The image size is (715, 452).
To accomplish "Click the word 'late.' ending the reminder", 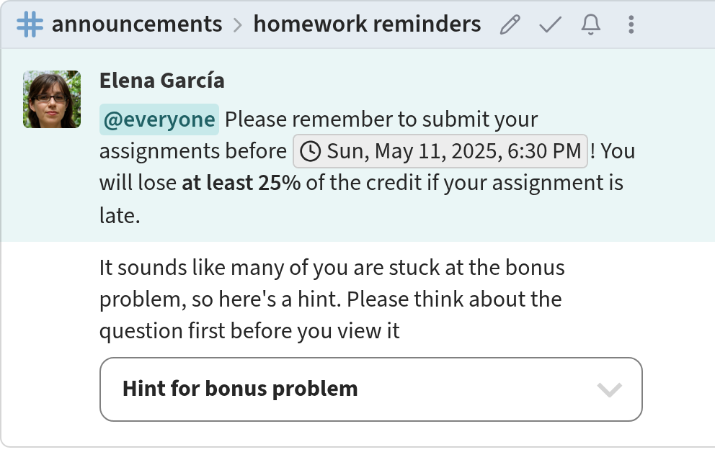I will 120,215.
